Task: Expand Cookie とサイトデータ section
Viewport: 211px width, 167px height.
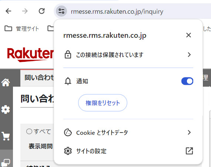Action: (128, 133)
